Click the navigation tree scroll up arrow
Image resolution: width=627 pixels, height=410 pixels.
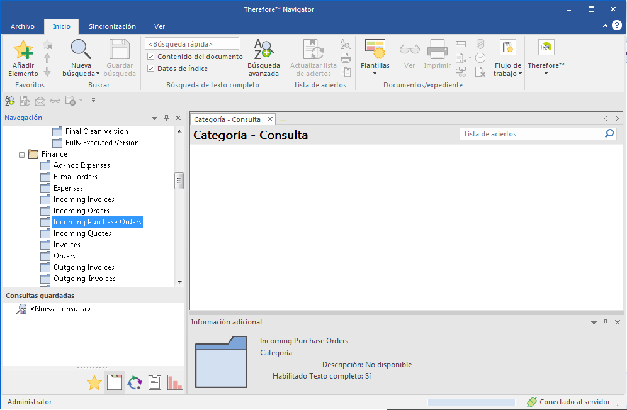pyautogui.click(x=179, y=131)
